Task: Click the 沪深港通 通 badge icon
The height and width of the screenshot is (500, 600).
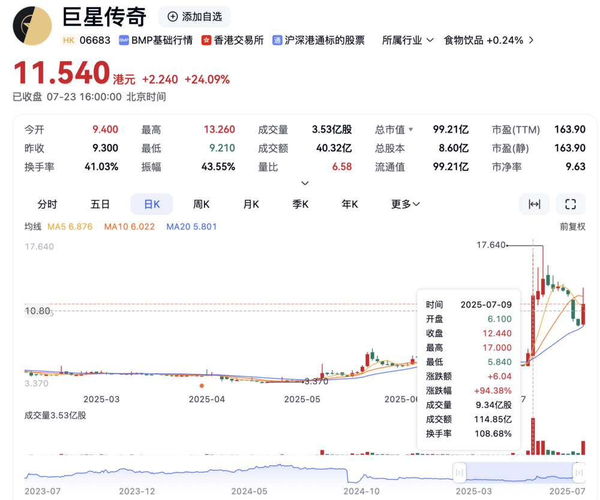Action: [x=277, y=40]
